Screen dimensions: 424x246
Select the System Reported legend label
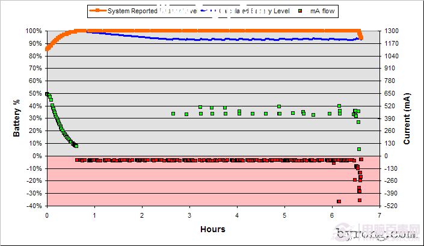tap(132, 11)
